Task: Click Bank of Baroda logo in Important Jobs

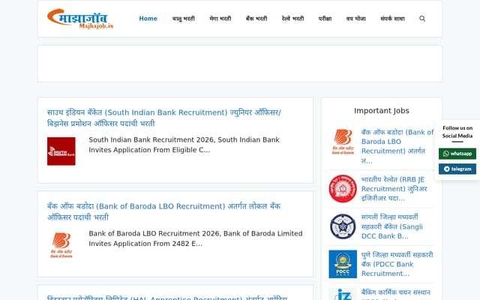Action: click(x=343, y=142)
